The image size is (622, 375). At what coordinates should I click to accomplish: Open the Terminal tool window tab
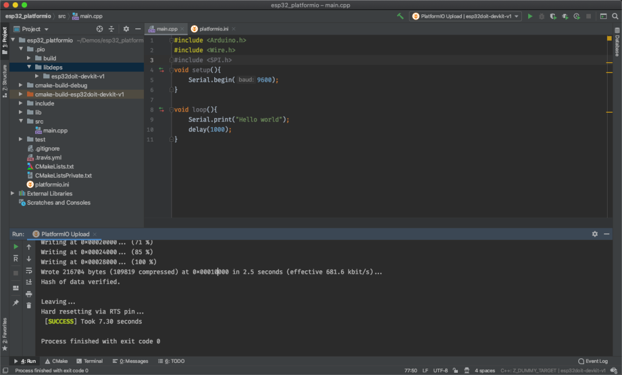tap(89, 361)
